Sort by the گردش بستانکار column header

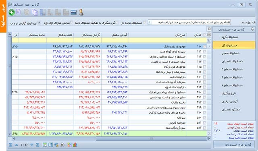tap(87, 35)
